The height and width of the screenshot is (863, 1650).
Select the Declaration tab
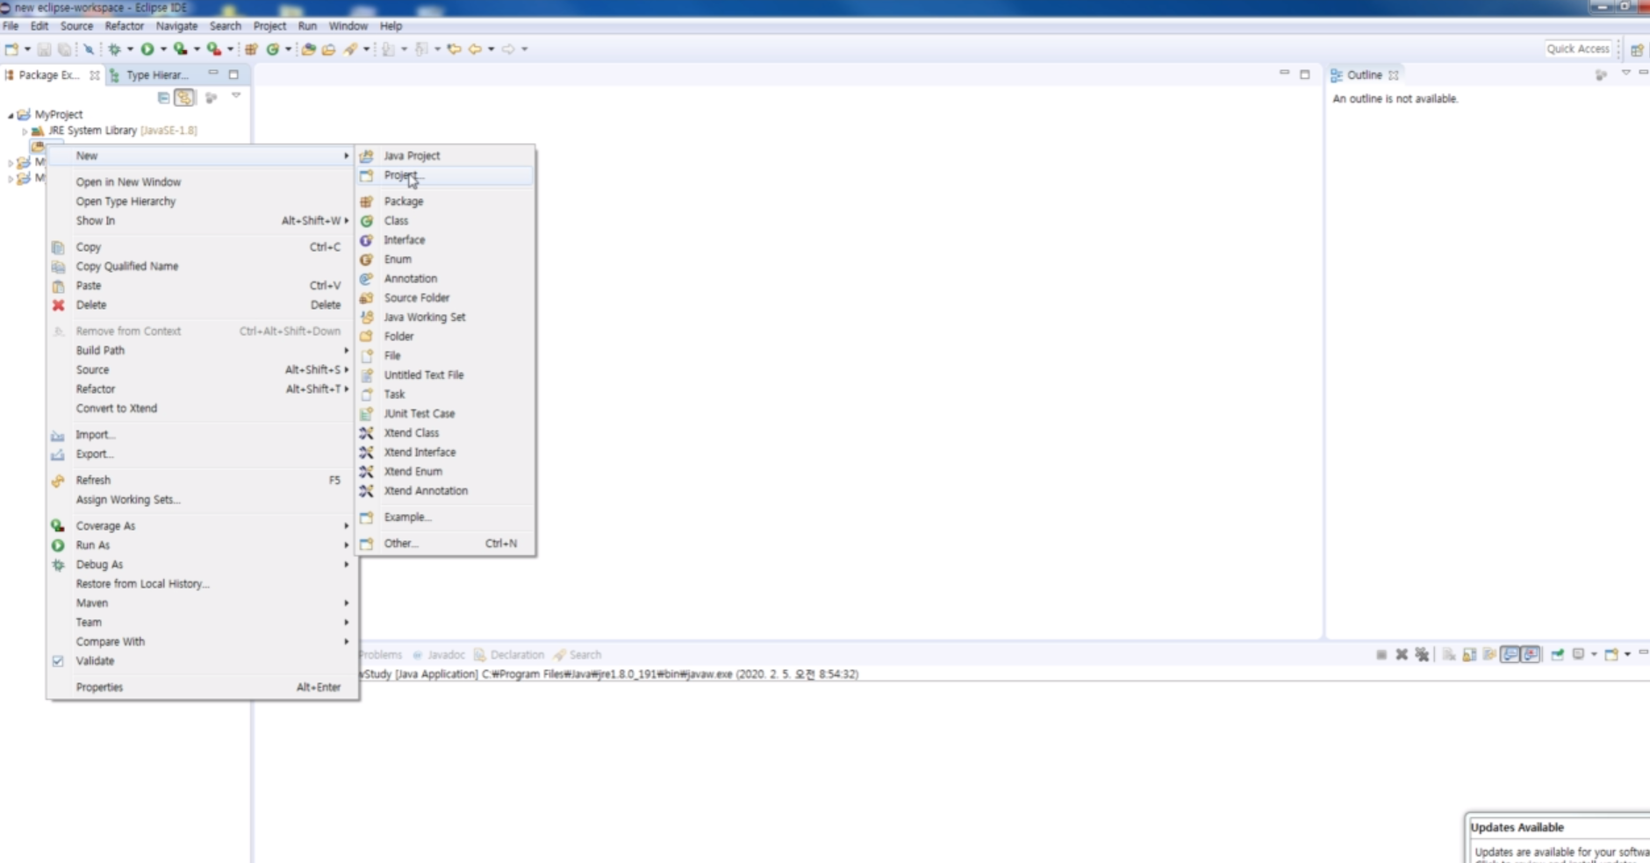point(509,655)
